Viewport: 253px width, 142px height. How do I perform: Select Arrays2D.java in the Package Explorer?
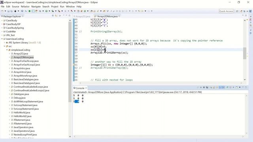21,54
